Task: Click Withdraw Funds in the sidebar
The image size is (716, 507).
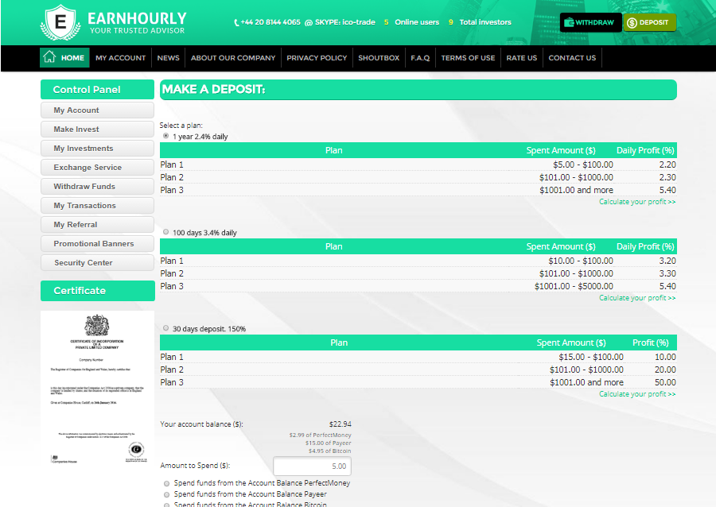Action: 97,187
